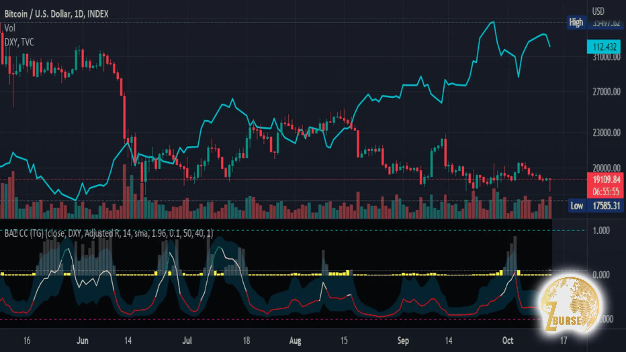Click the red 19109.84 current price tag

point(606,180)
